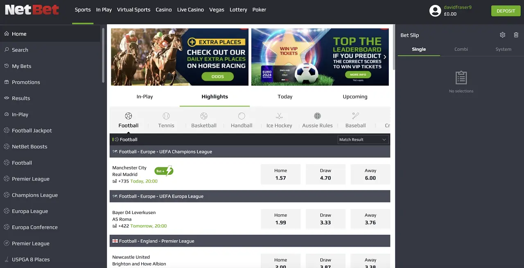Select Draw odds 3.33 for Leverkusen match
Screen dimensions: 524x268
325,219
